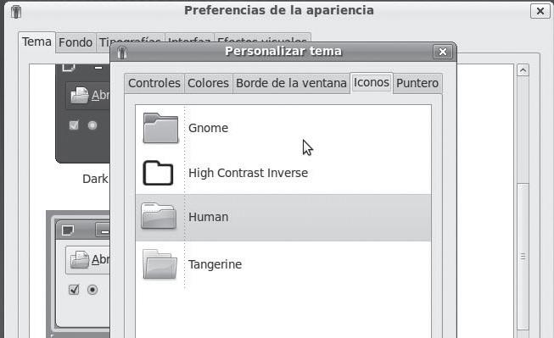This screenshot has width=554, height=338.
Task: Click the theme list scrollbar handle
Action: pos(523,257)
